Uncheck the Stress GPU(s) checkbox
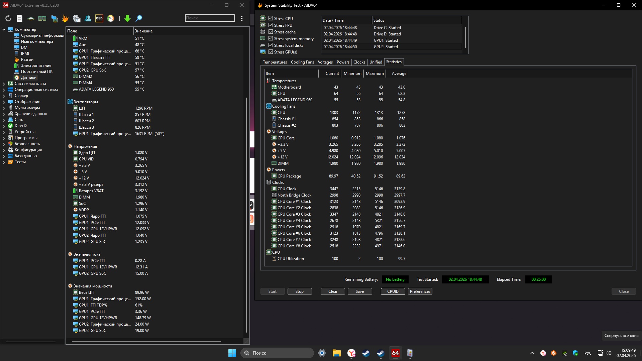This screenshot has height=361, width=642. 271,52
